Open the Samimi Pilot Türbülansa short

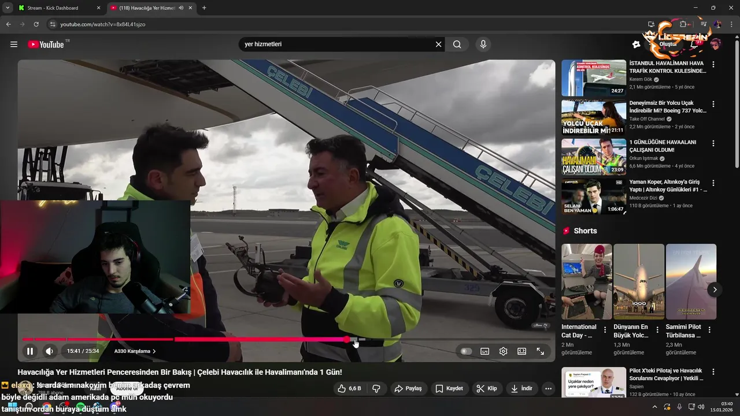pyautogui.click(x=691, y=281)
